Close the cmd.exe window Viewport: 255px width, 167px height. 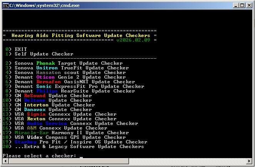coord(249,5)
